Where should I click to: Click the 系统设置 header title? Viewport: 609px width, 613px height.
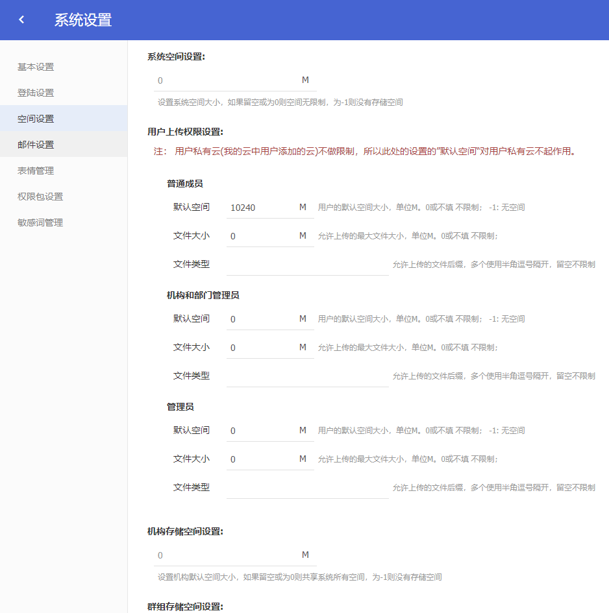[83, 20]
